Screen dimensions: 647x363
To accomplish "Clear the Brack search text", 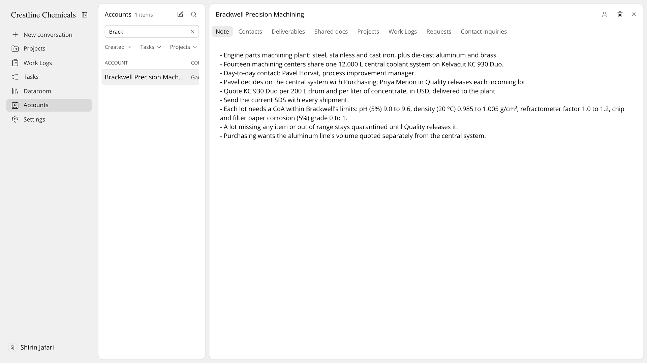I will coord(193,32).
